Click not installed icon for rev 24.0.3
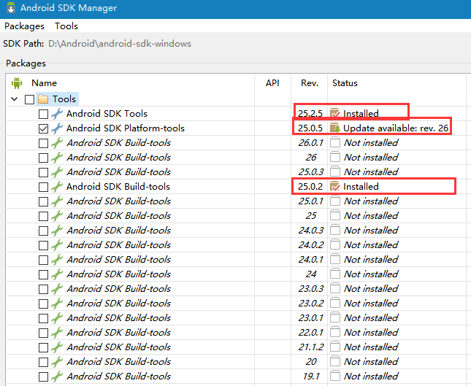Screen dimensions: 471x386 pos(335,231)
